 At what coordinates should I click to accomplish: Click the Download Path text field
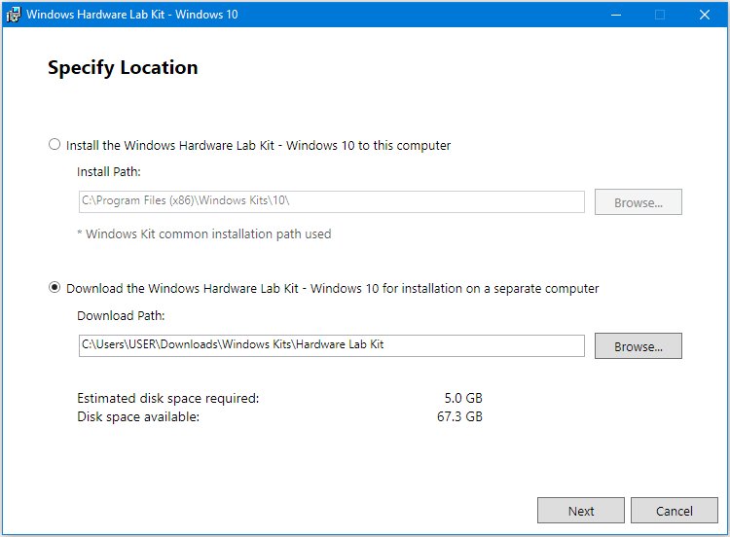332,345
